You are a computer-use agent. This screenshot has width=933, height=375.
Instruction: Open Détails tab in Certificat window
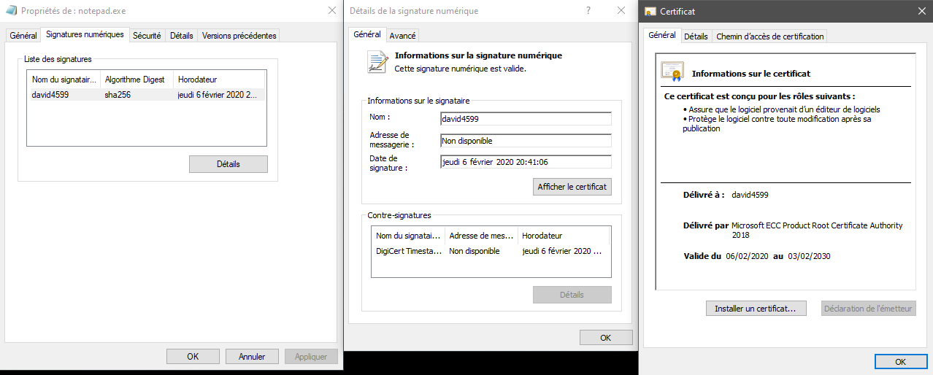(x=696, y=36)
